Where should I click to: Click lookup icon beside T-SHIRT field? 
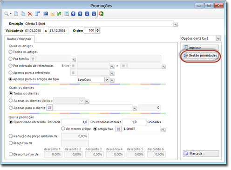point(163,130)
